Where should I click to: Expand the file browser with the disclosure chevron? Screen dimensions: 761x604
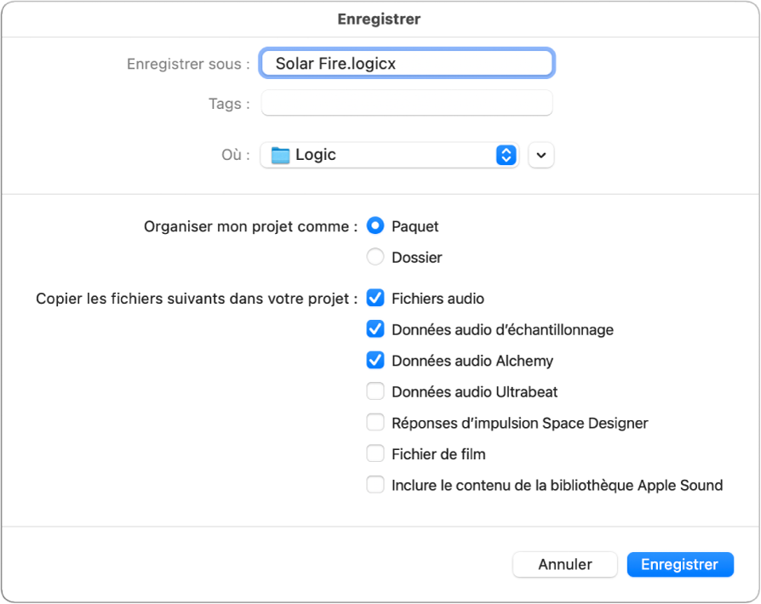(x=541, y=155)
